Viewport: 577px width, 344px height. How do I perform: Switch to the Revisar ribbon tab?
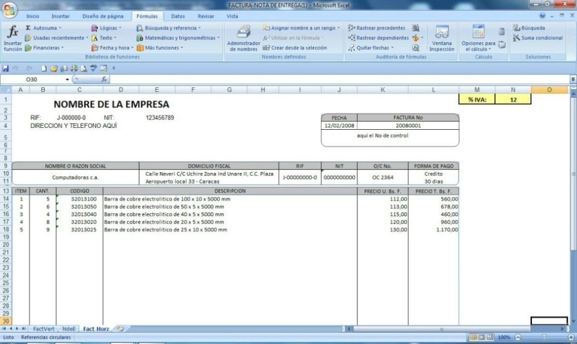[x=206, y=16]
